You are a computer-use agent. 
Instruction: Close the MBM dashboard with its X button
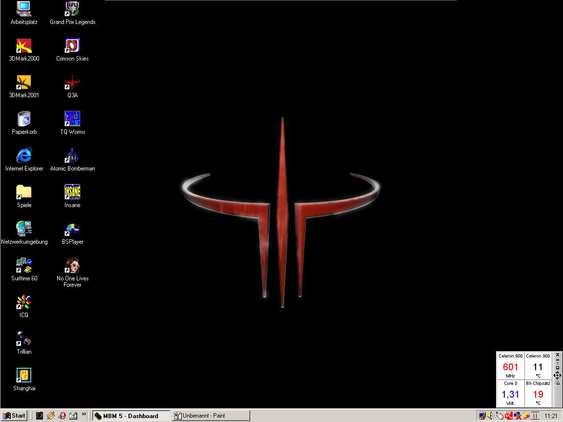(557, 355)
